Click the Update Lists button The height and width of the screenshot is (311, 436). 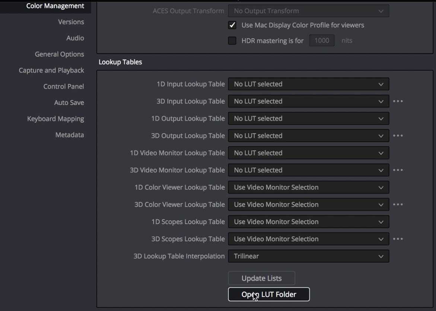(x=262, y=278)
